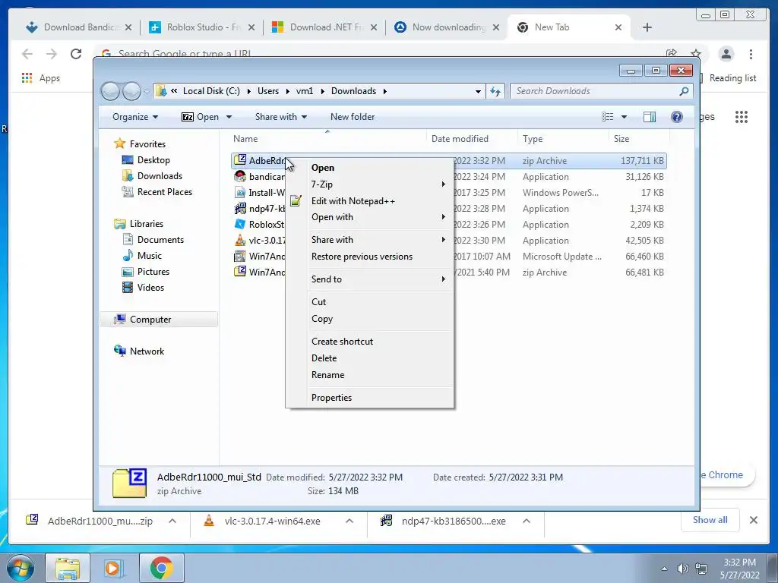Click the Win7And zip archive icon
778x583 pixels.
240,272
